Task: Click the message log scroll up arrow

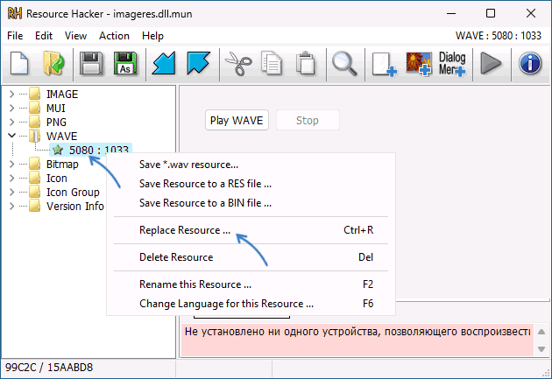Action: [541, 332]
